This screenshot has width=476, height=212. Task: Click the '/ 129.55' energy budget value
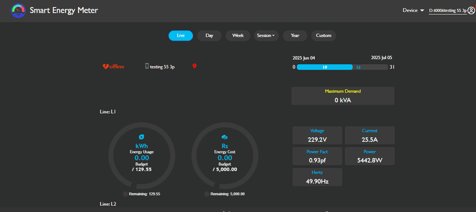click(141, 169)
